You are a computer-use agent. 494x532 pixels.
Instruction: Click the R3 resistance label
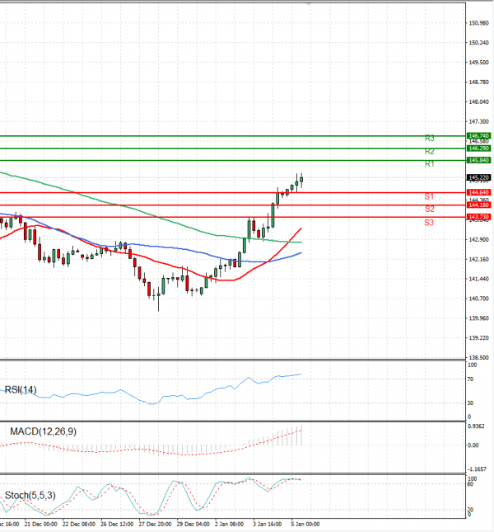(x=429, y=138)
